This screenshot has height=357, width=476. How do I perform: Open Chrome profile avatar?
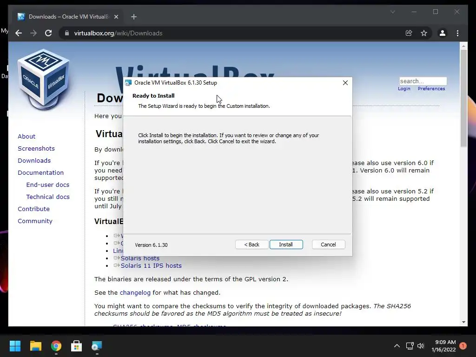tap(443, 33)
